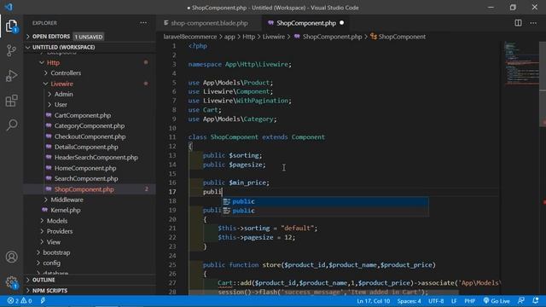This screenshot has width=546, height=307.
Task: Change end of line sequence LF
Action: click(454, 301)
